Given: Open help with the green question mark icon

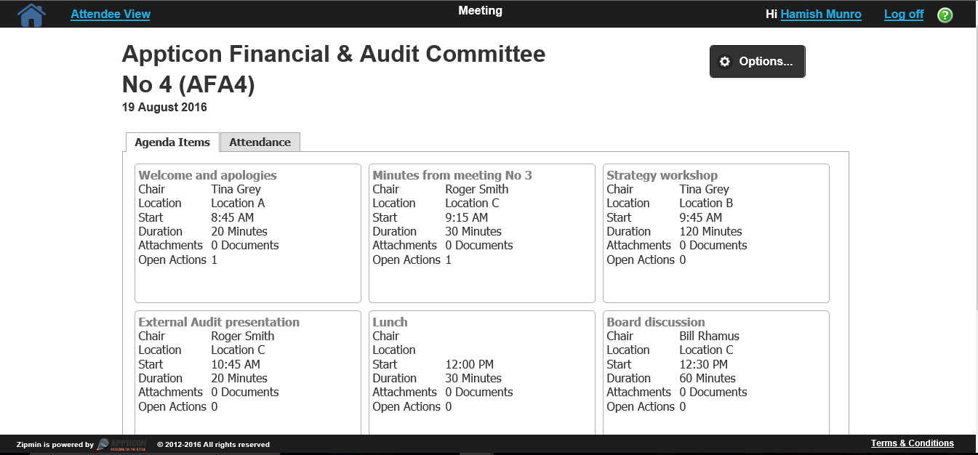Looking at the screenshot, I should point(945,15).
